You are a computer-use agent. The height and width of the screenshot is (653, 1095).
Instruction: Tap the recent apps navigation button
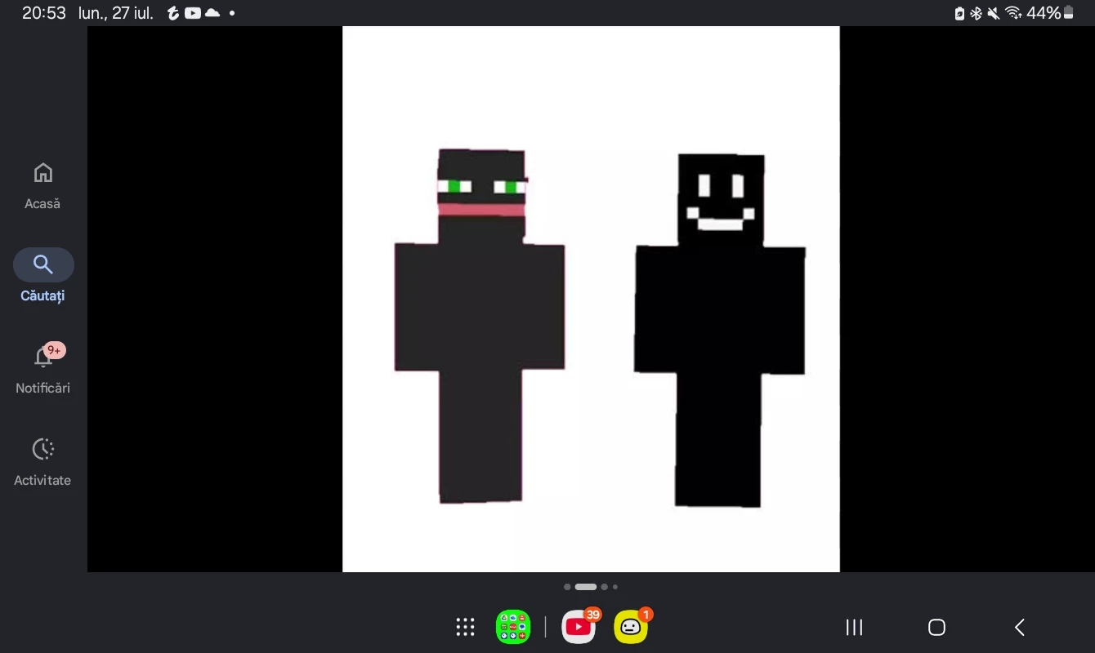click(x=854, y=627)
